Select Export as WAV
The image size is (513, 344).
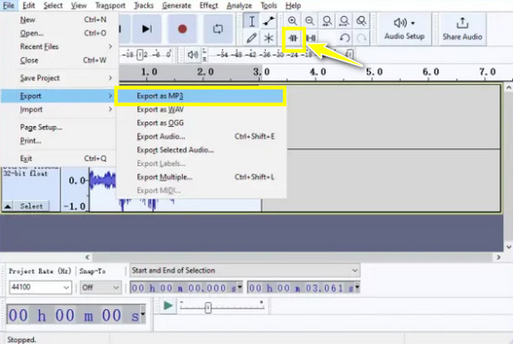201,110
